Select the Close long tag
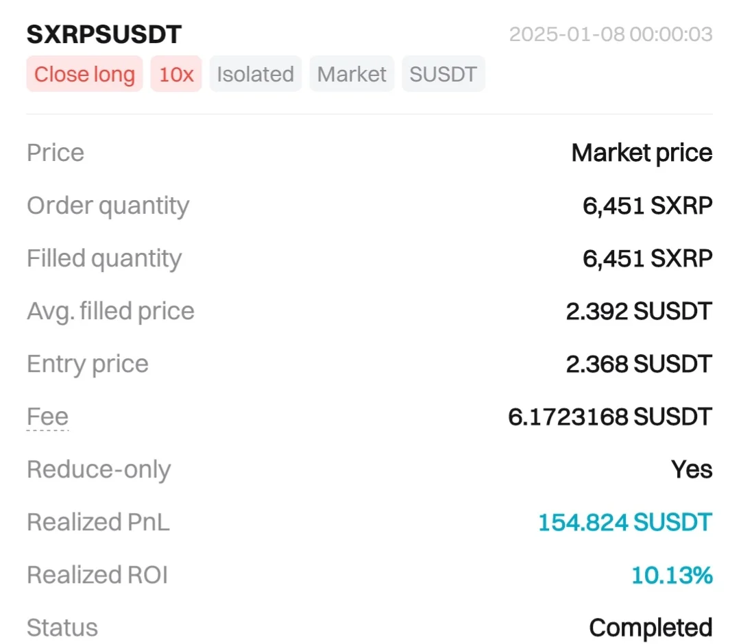Image resolution: width=730 pixels, height=644 pixels. click(84, 74)
